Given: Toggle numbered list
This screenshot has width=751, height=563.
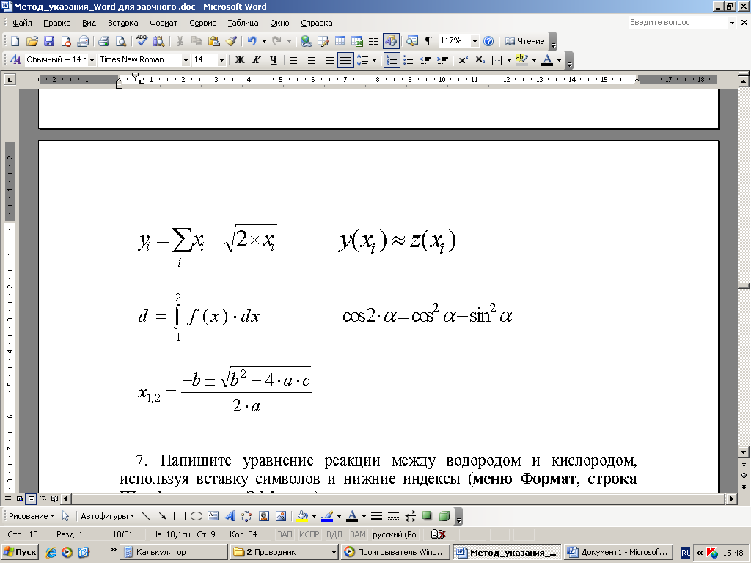Looking at the screenshot, I should (392, 60).
